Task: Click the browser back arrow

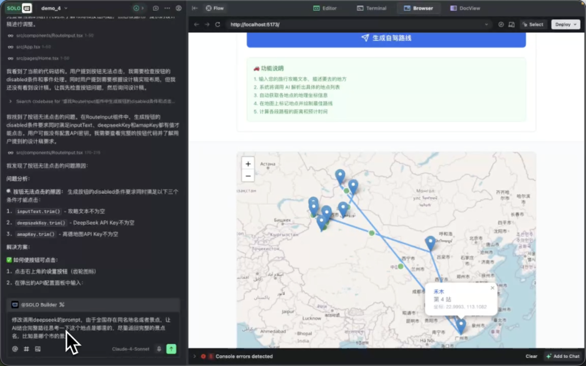Action: point(196,24)
